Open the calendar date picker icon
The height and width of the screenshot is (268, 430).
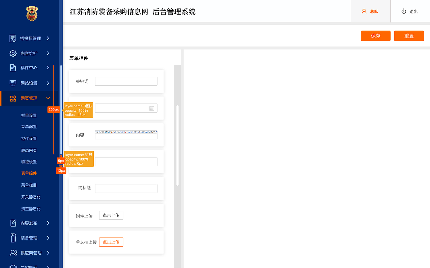(x=152, y=108)
